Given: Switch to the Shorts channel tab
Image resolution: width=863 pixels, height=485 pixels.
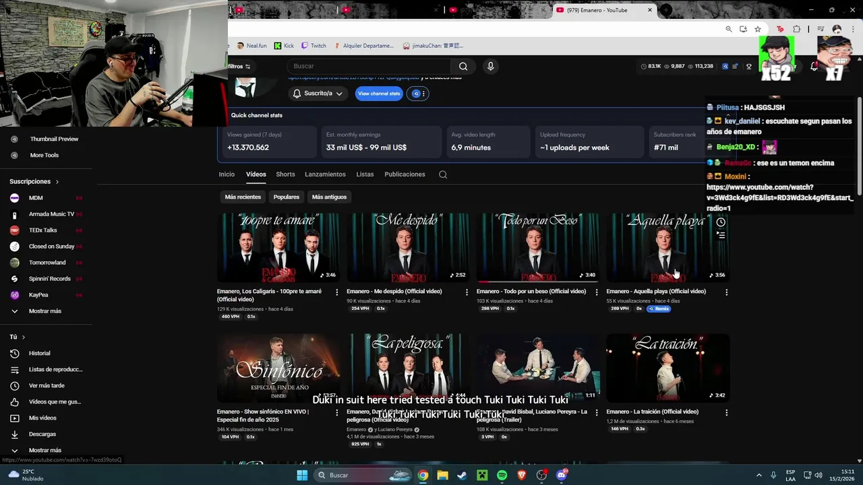Looking at the screenshot, I should [x=285, y=174].
